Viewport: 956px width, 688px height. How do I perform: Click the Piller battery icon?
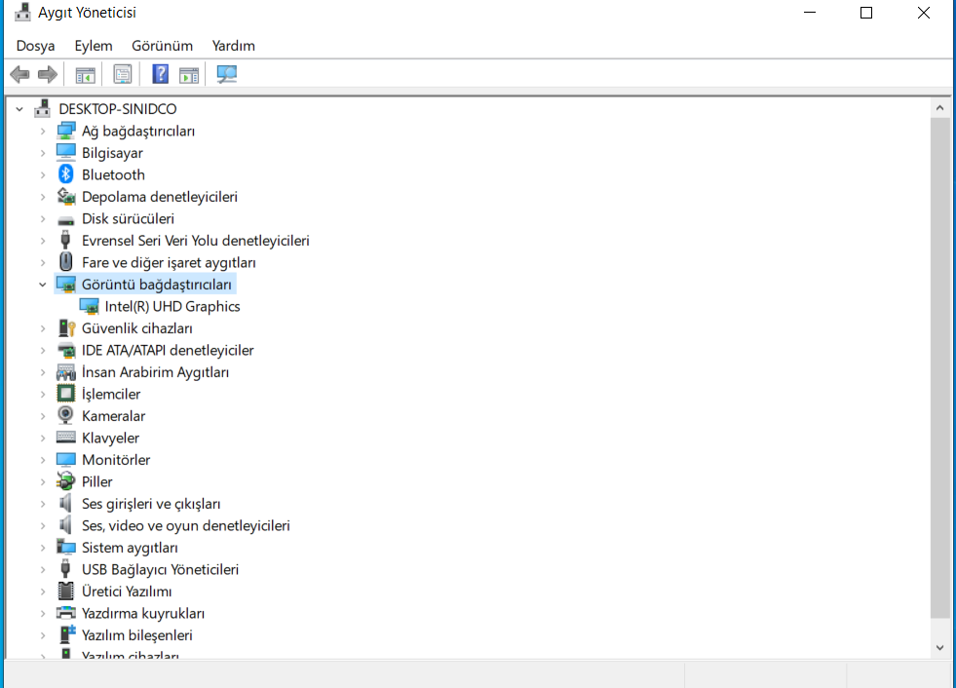[66, 481]
